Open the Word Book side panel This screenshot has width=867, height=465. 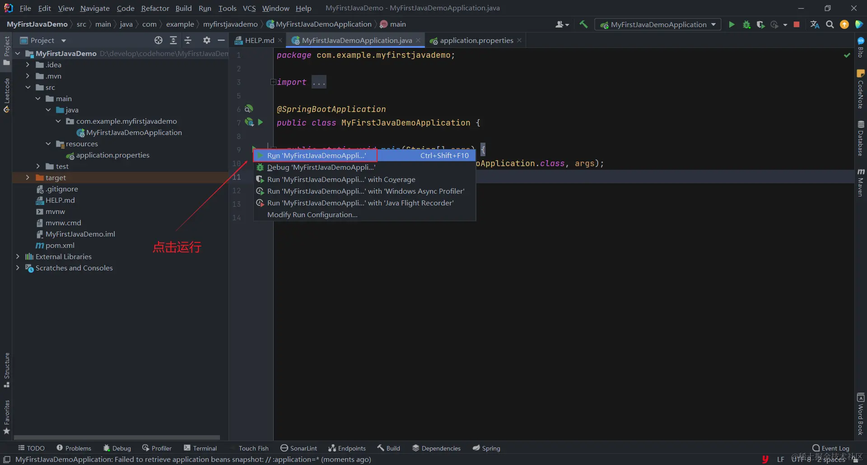(x=861, y=414)
